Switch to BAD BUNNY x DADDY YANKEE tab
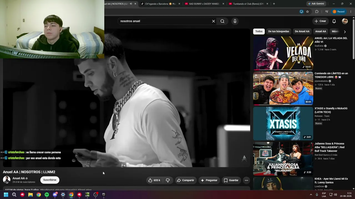The width and height of the screenshot is (355, 199). 204,4
